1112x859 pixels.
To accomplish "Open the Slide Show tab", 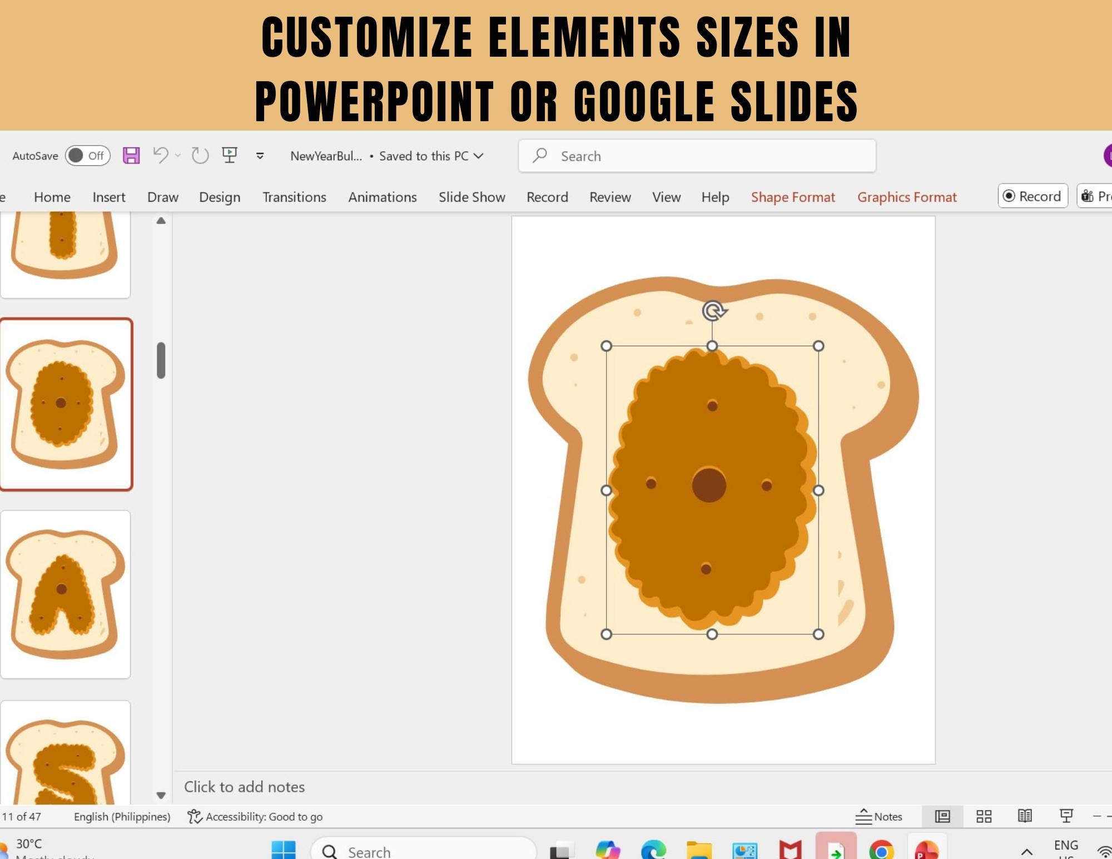I will click(472, 197).
